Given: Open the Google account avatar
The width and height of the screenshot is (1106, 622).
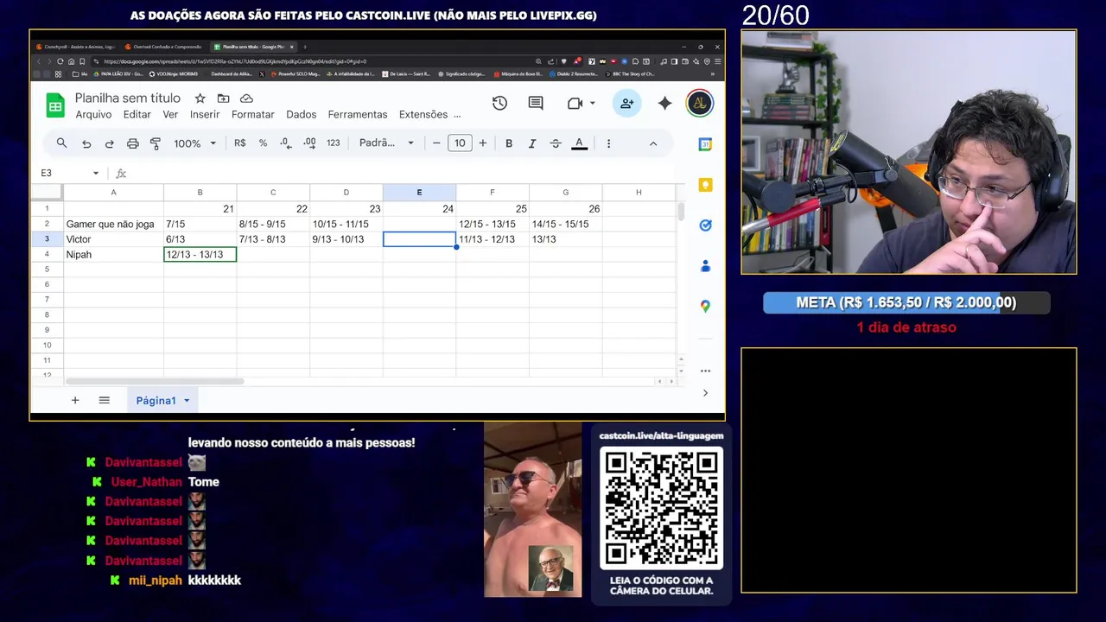Looking at the screenshot, I should (x=699, y=103).
